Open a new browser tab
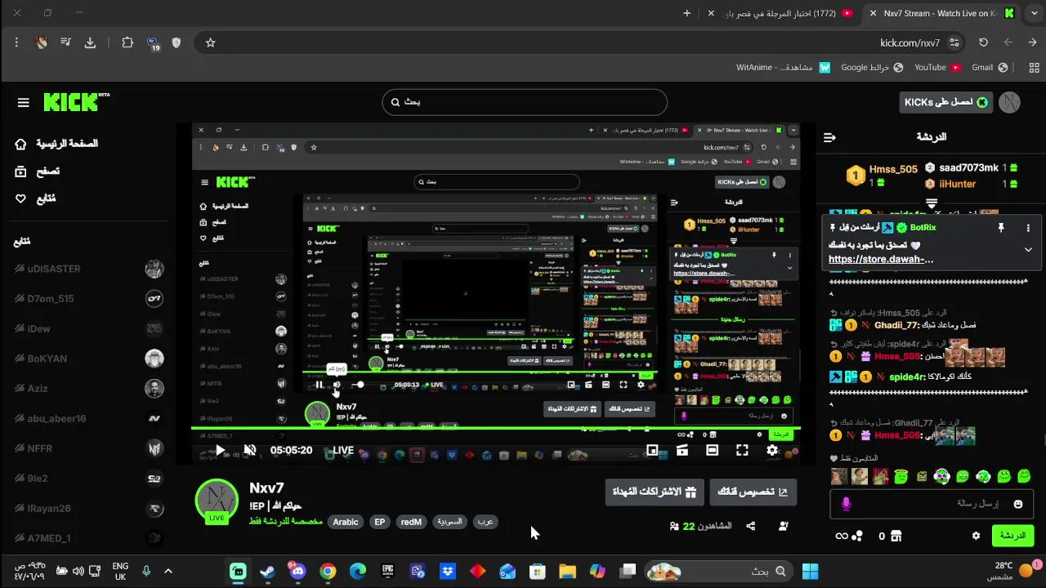 pos(686,13)
